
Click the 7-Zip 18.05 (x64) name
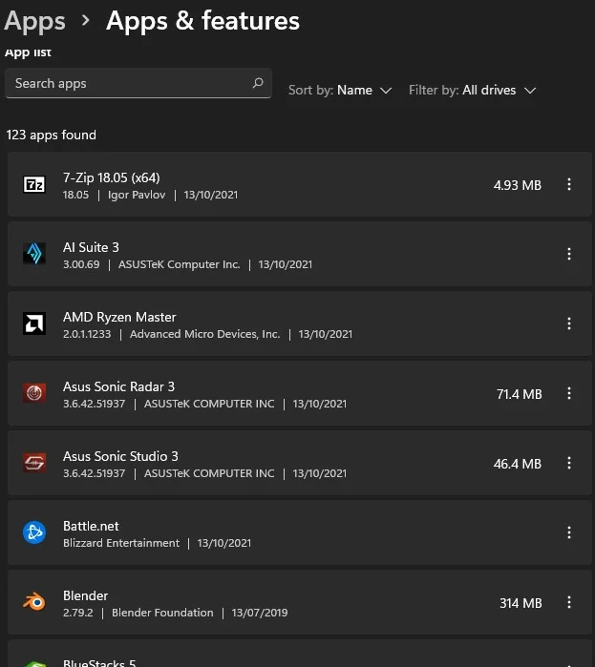[112, 177]
